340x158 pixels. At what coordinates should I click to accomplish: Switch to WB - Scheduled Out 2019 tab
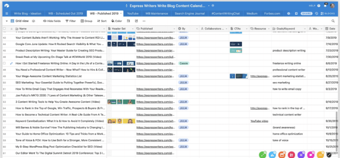point(65,14)
